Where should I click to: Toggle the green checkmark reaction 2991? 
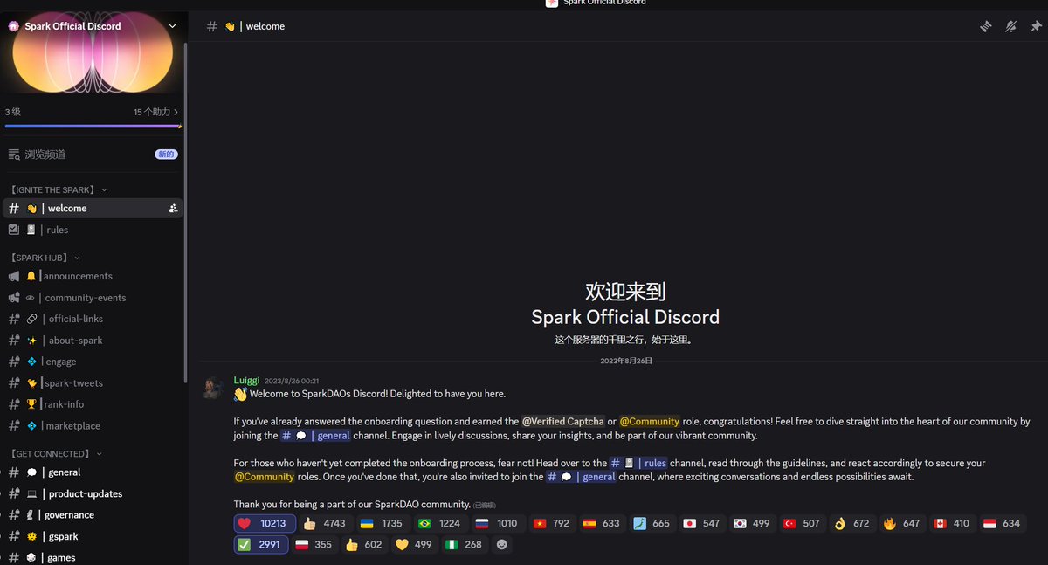click(x=259, y=544)
